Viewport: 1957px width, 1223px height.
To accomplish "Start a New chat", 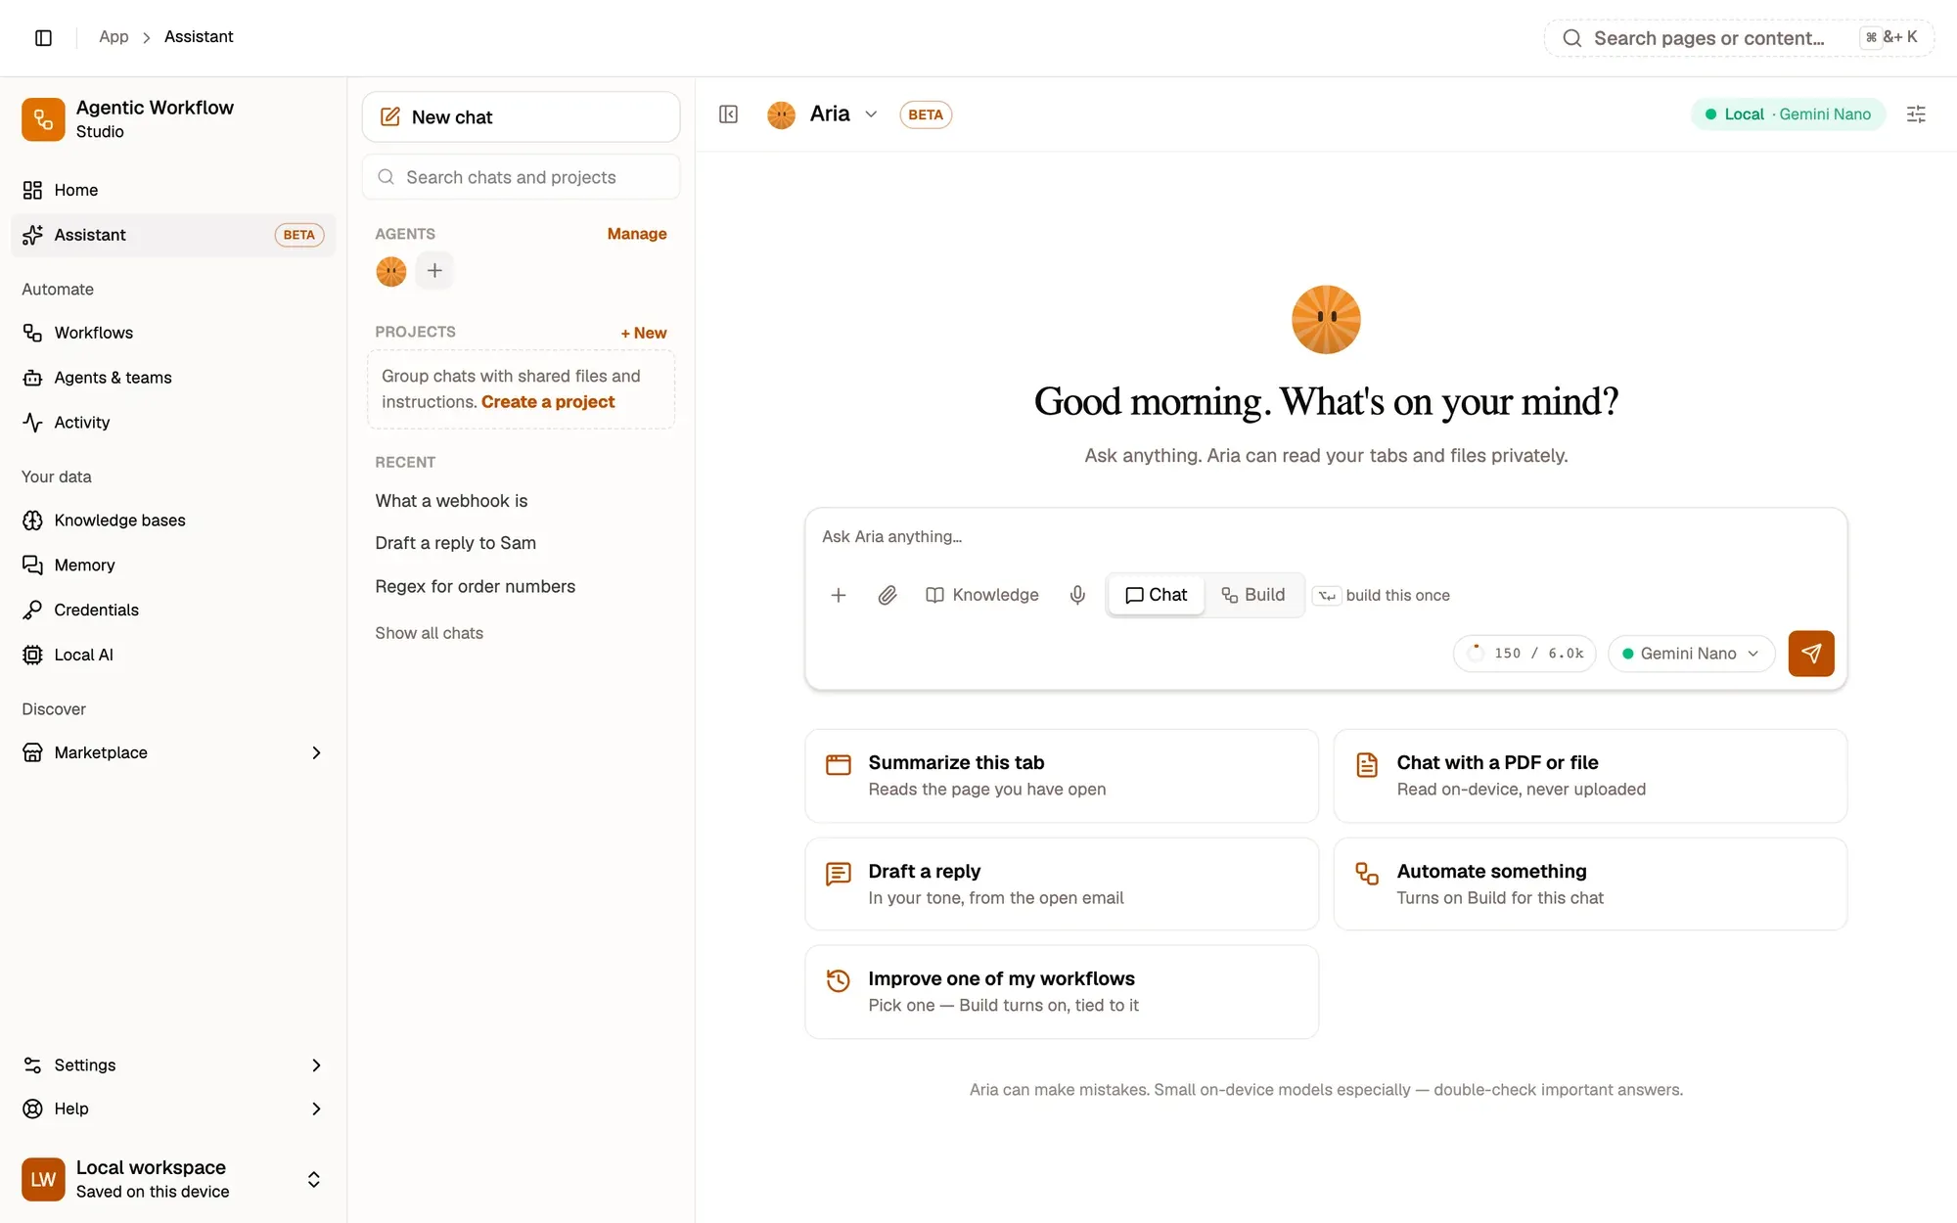I will [x=521, y=117].
